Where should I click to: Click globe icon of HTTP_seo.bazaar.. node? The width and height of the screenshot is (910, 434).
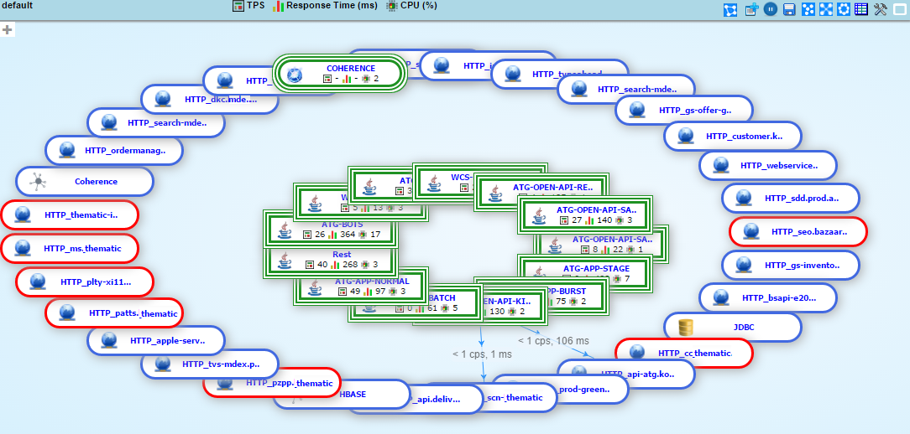[751, 232]
